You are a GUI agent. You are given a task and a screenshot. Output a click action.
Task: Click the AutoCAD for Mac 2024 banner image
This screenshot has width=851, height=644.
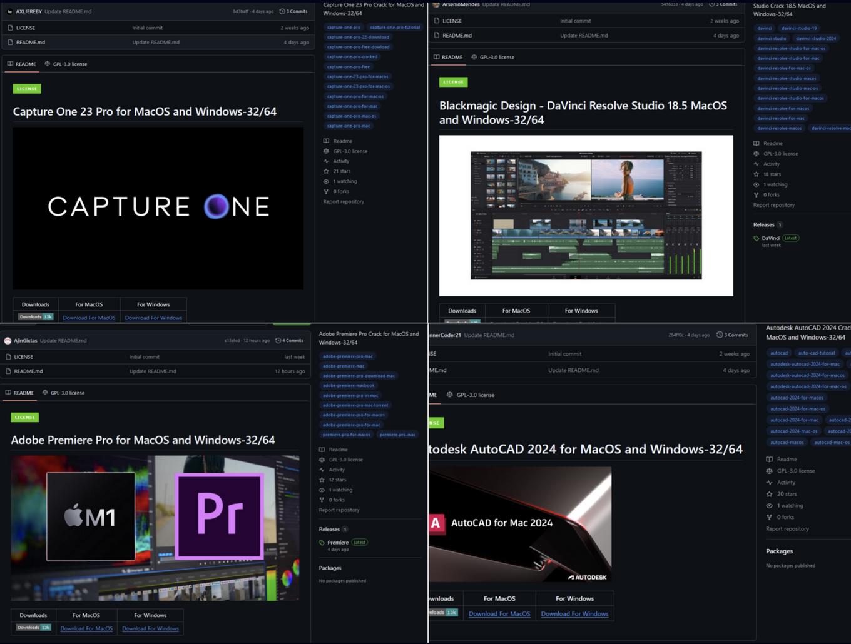pyautogui.click(x=520, y=524)
